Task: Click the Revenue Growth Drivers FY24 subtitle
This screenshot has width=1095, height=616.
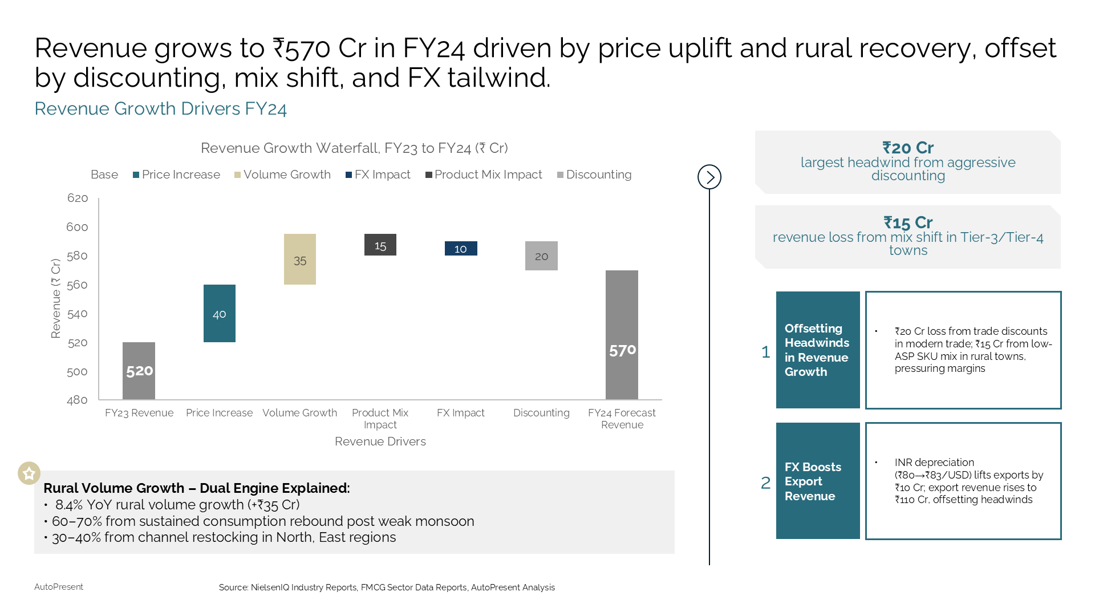Action: 160,108
